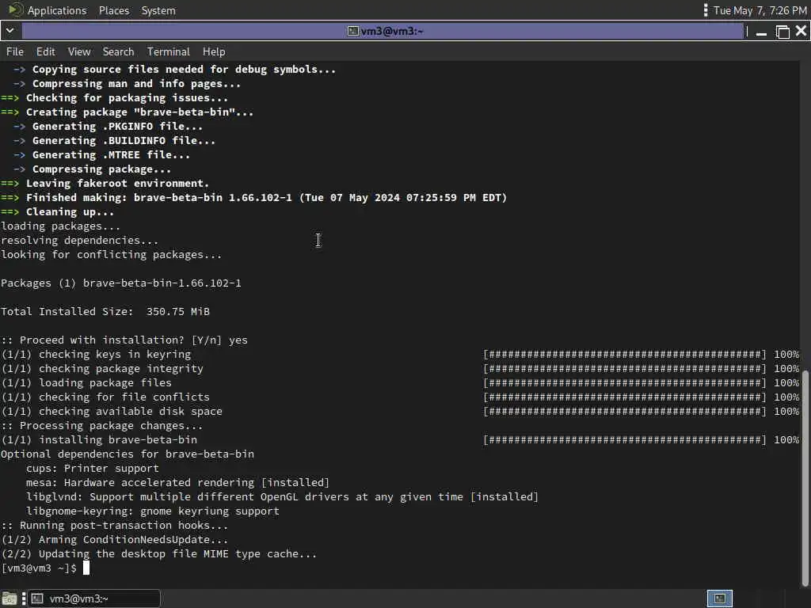
Task: Click the MATE logo icon in top panel
Action: pos(16,9)
